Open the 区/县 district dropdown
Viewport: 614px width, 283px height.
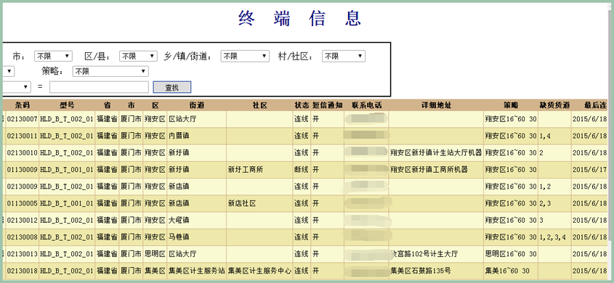tap(138, 57)
